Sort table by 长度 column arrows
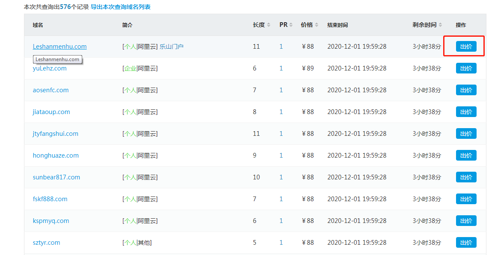This screenshot has width=489, height=255. (268, 25)
